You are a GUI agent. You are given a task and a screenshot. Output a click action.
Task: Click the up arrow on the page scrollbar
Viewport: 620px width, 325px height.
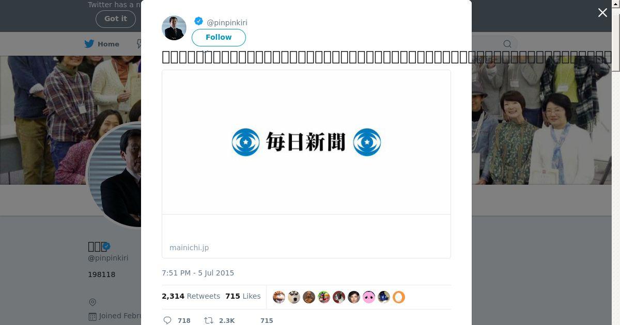point(615,4)
